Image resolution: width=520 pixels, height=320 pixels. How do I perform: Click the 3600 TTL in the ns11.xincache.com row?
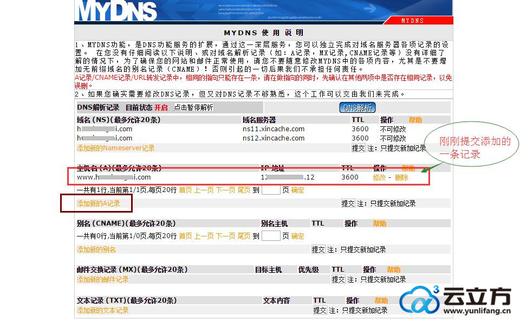(360, 129)
